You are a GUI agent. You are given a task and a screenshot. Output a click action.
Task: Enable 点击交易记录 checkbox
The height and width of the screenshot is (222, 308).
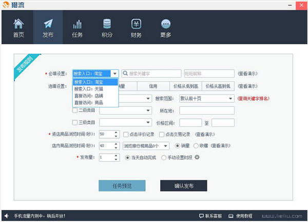(162, 134)
